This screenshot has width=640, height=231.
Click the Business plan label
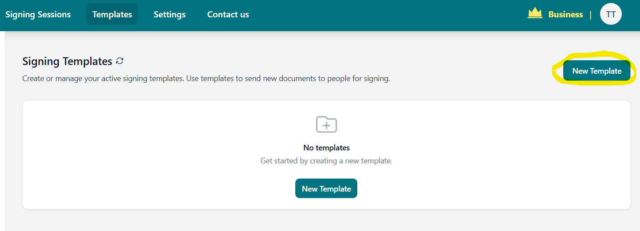click(x=565, y=14)
